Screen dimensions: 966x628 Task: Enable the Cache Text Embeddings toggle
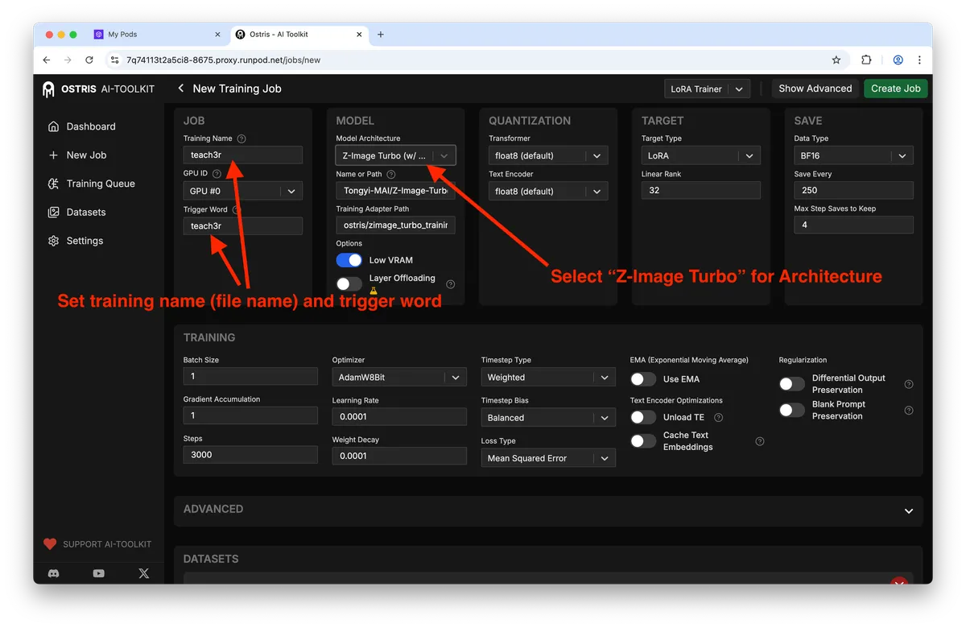[x=642, y=440]
